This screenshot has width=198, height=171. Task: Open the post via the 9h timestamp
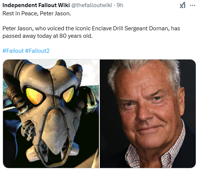(120, 5)
